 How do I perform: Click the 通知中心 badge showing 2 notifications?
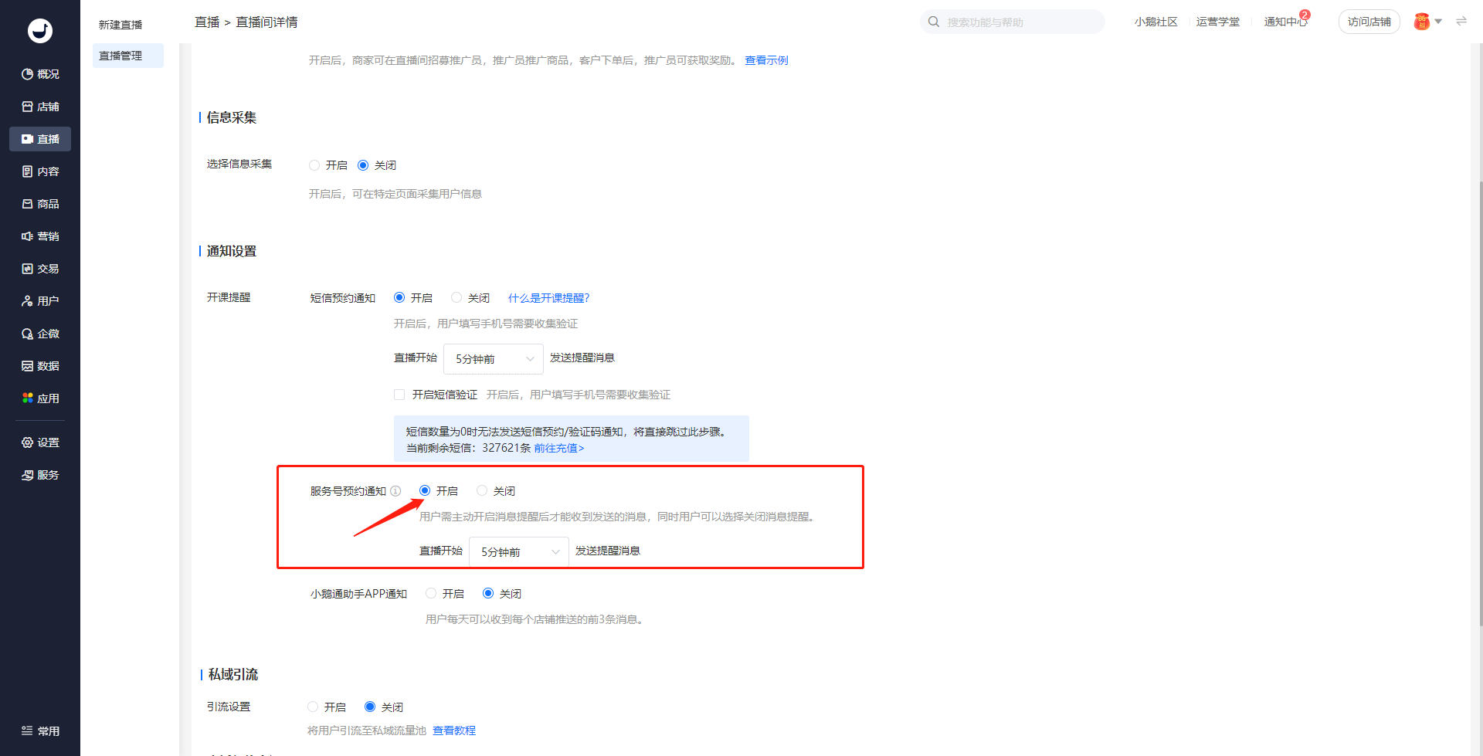pyautogui.click(x=1284, y=22)
